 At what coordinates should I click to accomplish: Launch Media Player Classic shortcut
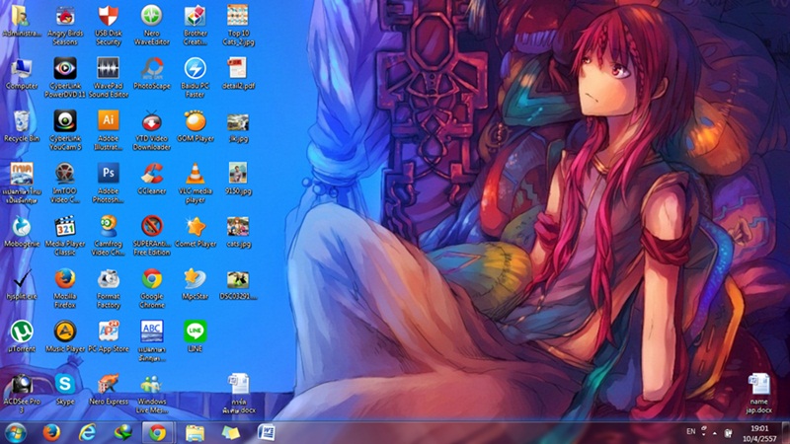[65, 236]
